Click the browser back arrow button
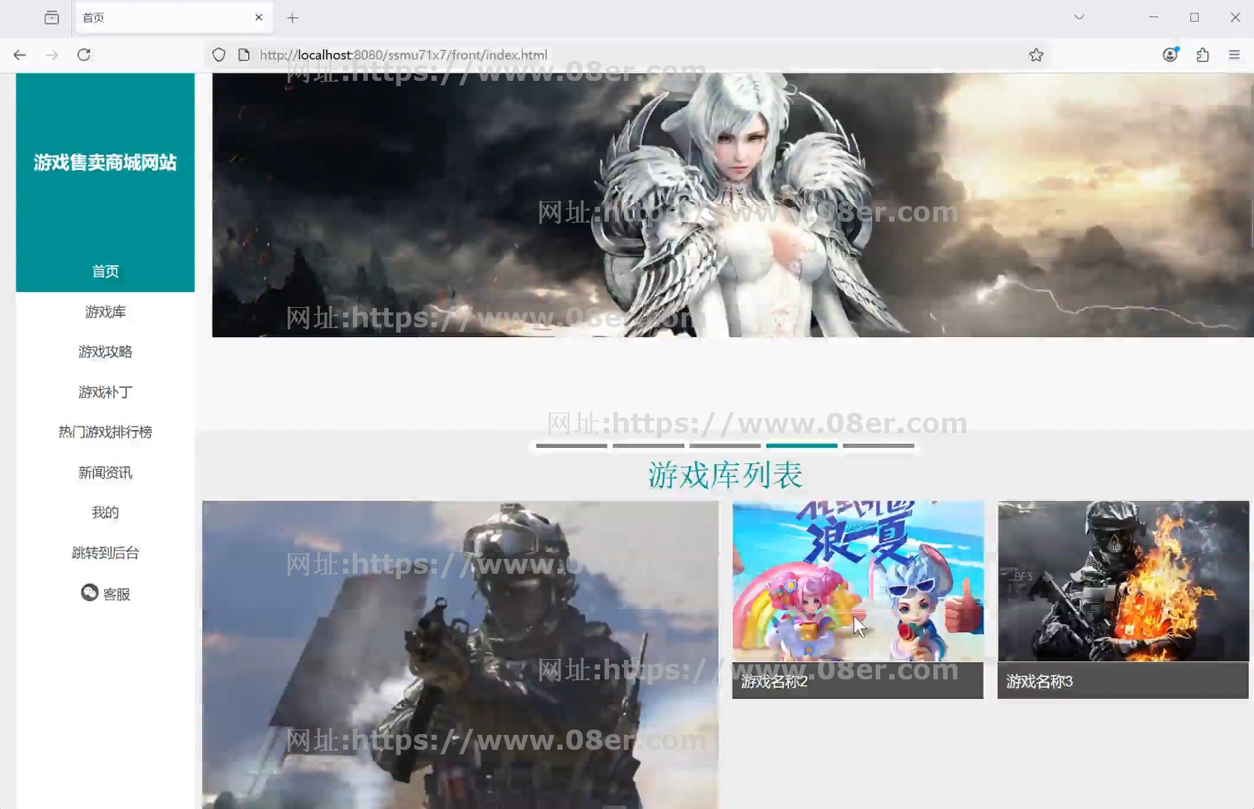The width and height of the screenshot is (1254, 809). [x=20, y=55]
